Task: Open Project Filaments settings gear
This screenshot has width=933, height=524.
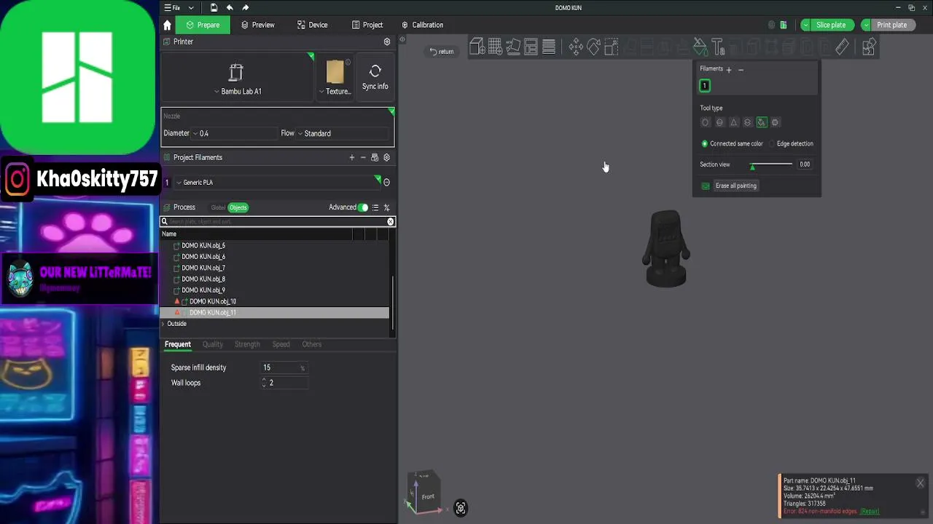Action: (x=387, y=157)
